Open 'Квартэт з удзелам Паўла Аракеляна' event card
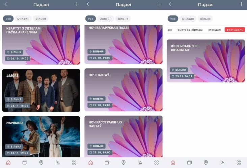 pyautogui.click(x=41, y=45)
